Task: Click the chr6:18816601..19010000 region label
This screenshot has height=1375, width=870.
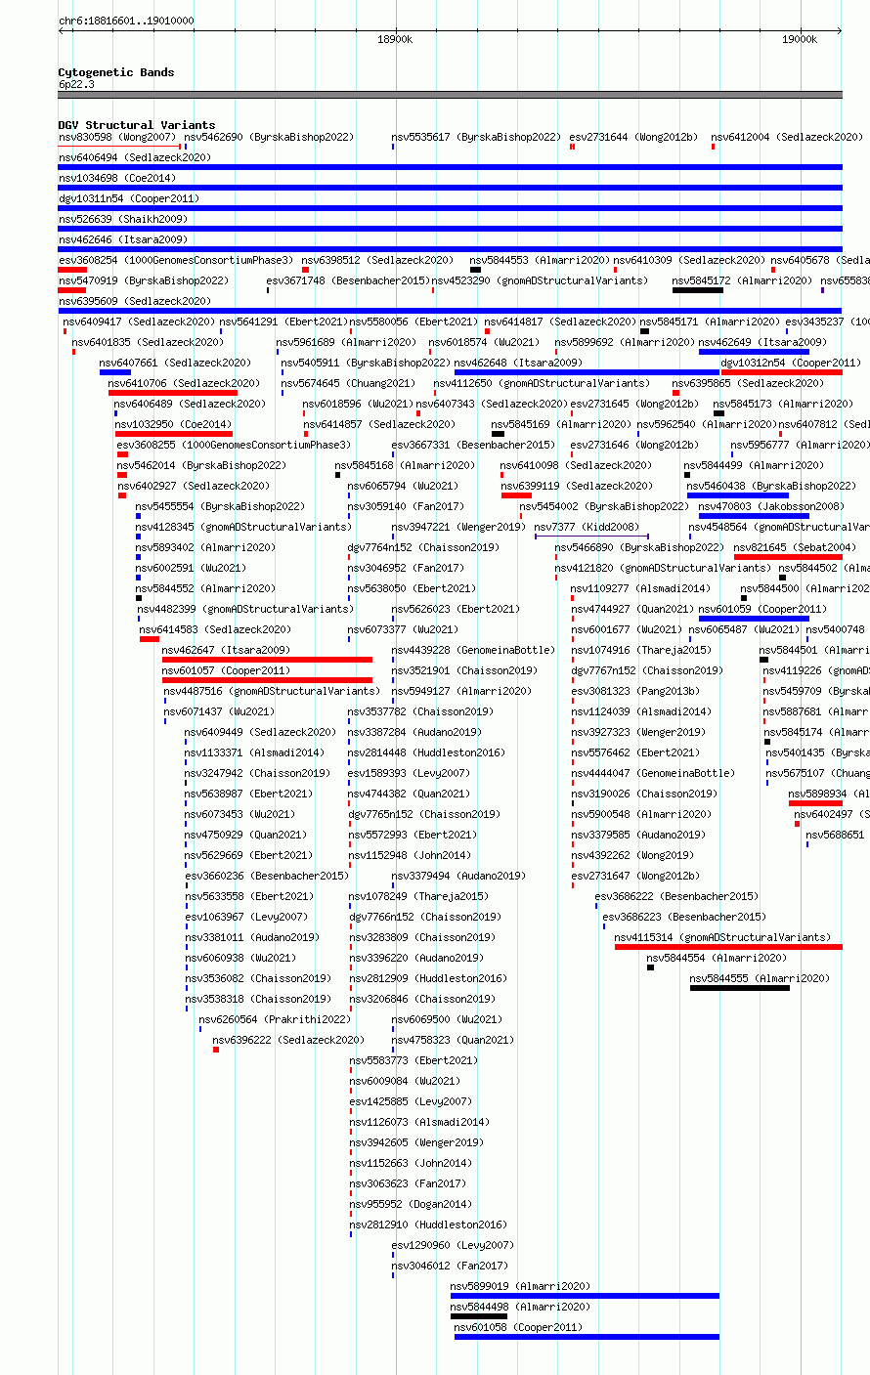Action: tap(126, 21)
